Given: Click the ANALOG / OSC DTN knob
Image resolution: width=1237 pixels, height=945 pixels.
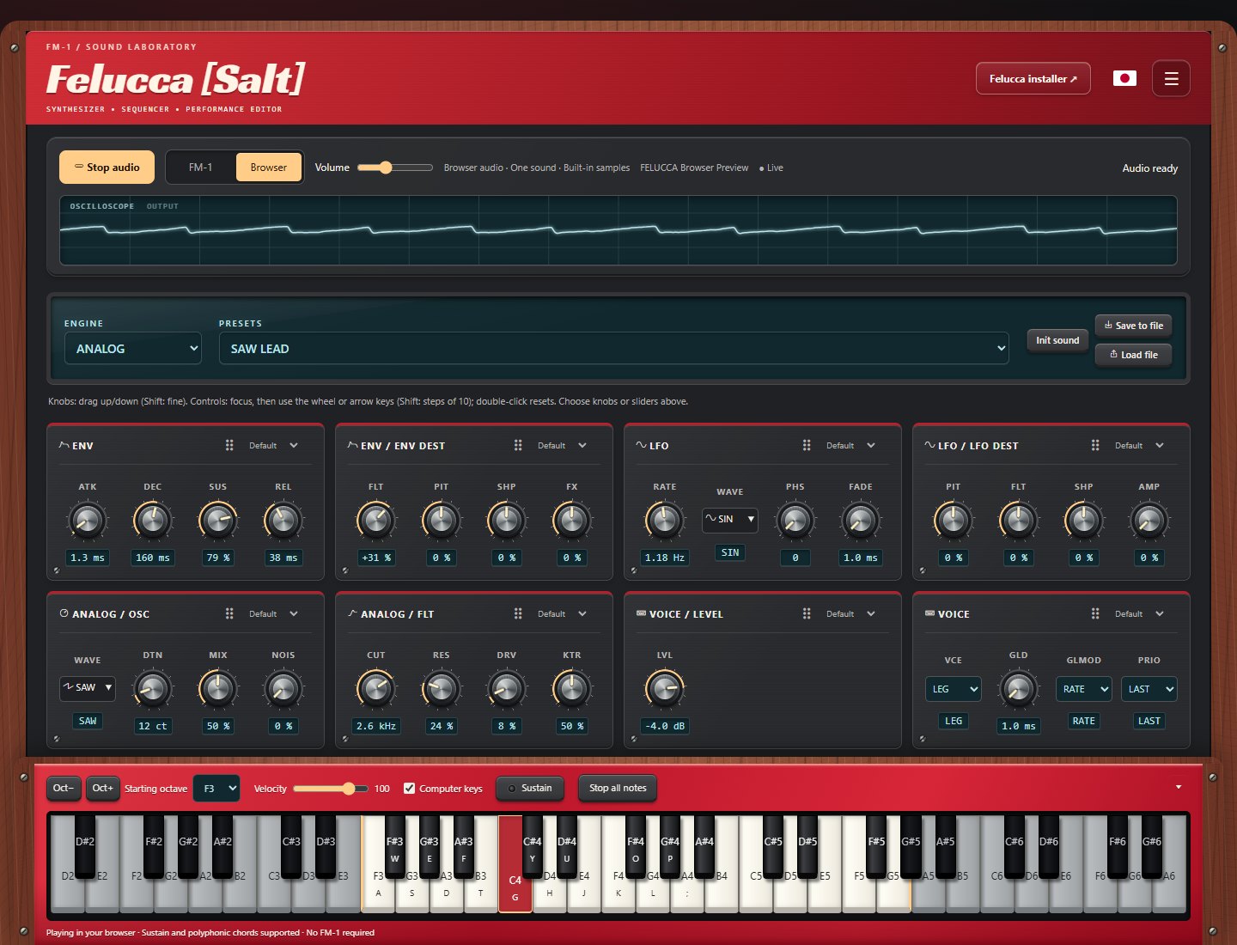Looking at the screenshot, I should click(153, 688).
